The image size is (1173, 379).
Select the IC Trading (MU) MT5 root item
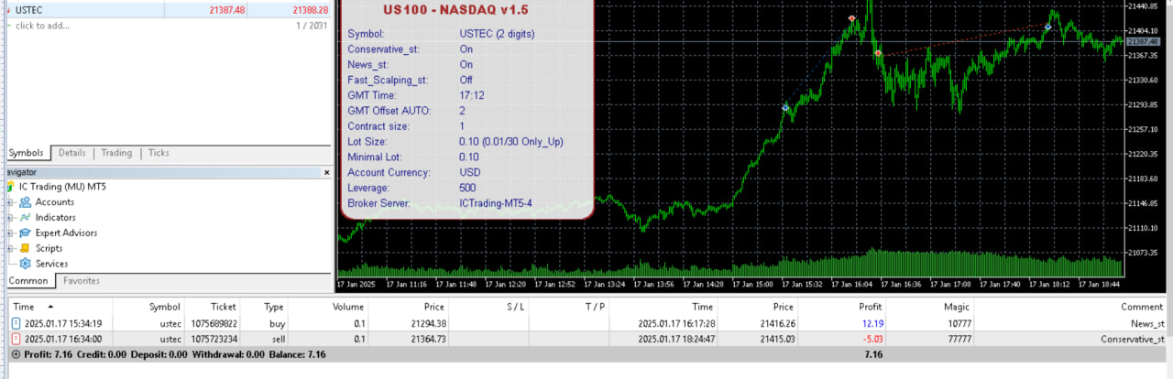(x=63, y=187)
